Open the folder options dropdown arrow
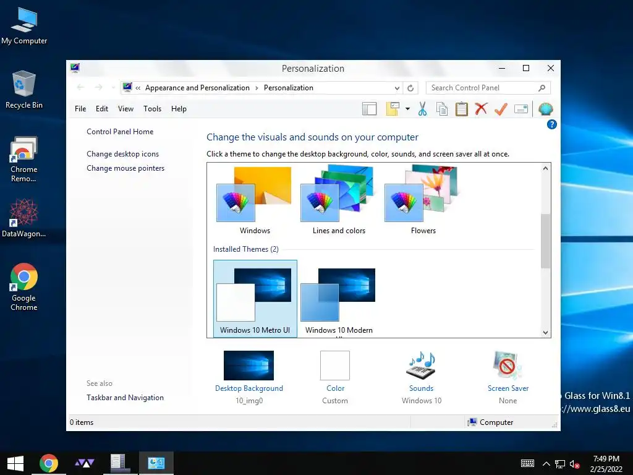Viewport: 633px width, 475px height. tap(408, 109)
